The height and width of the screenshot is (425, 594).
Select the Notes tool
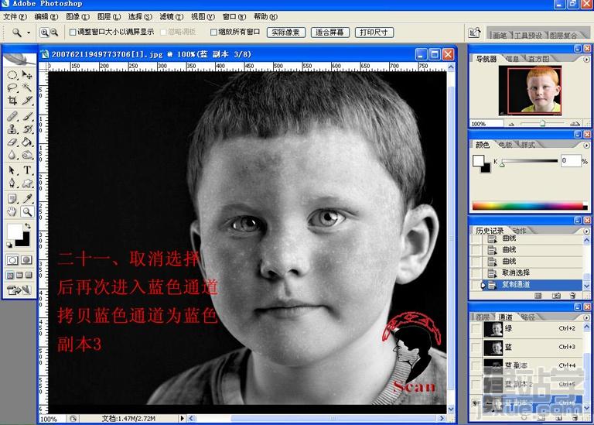12,199
